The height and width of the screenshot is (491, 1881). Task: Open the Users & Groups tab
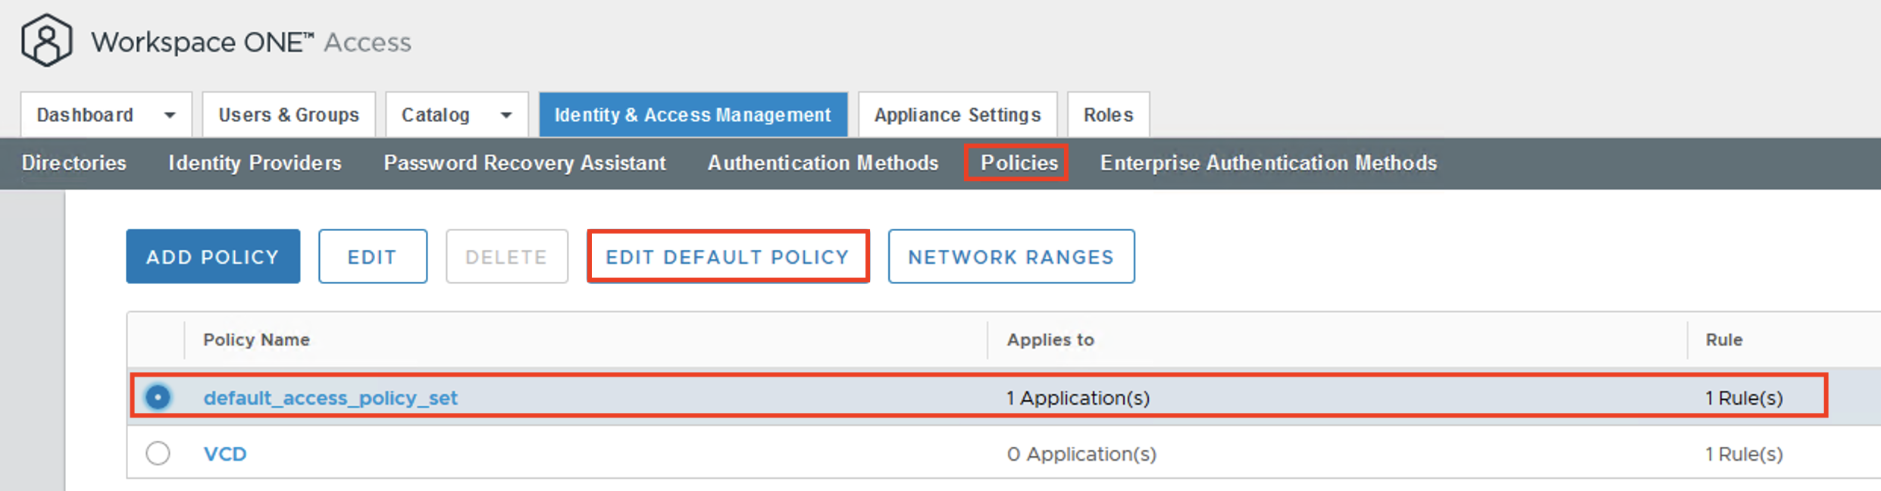click(x=289, y=115)
